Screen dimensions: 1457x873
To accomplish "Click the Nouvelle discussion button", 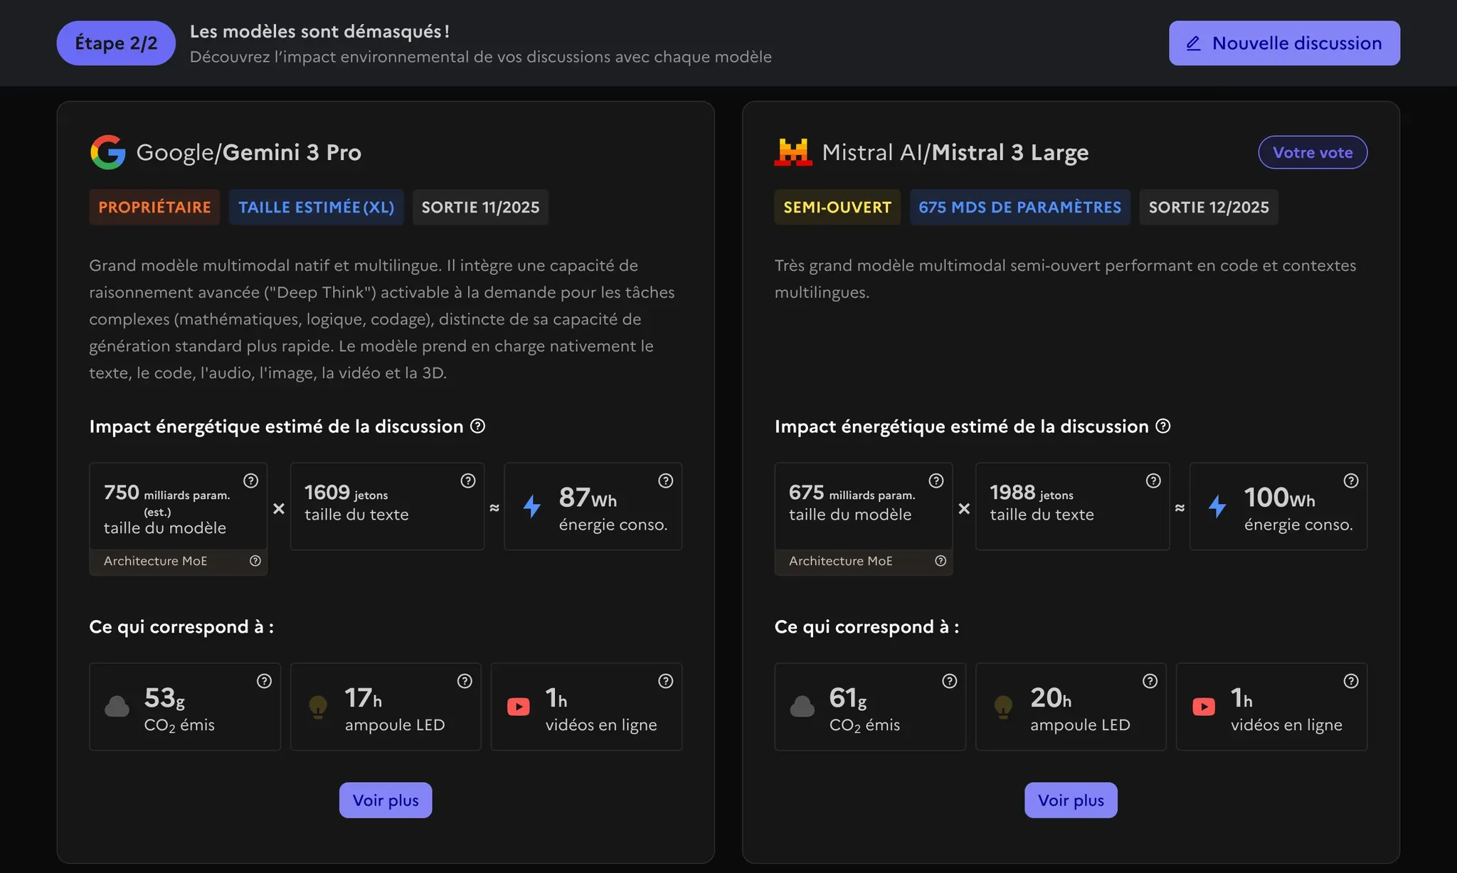I will pos(1284,43).
